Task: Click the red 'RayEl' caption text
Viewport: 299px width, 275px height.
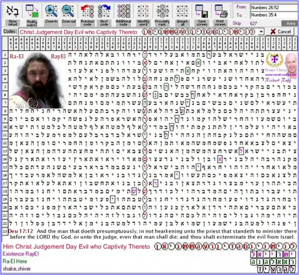Action: (58, 56)
